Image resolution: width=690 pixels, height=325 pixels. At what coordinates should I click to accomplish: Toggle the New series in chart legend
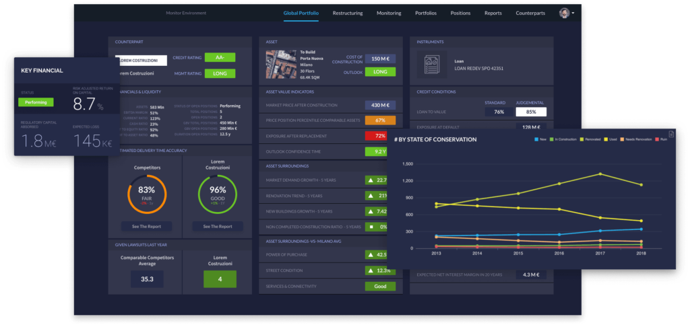540,139
